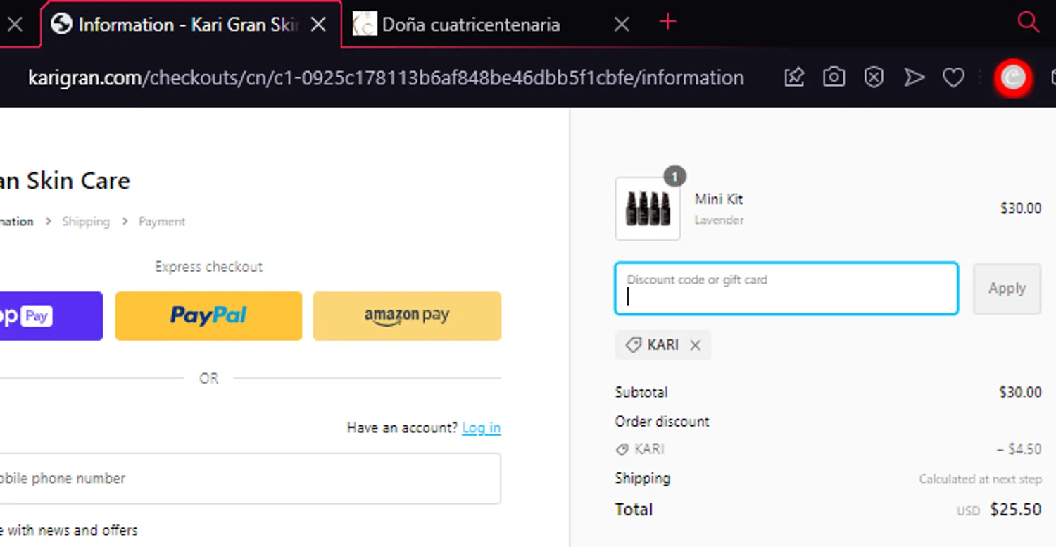This screenshot has width=1056, height=547.
Task: Open the red glowing profile icon
Action: tap(1013, 77)
